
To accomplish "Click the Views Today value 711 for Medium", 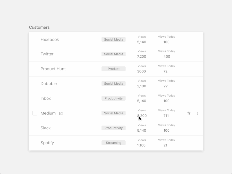I will point(166,115).
